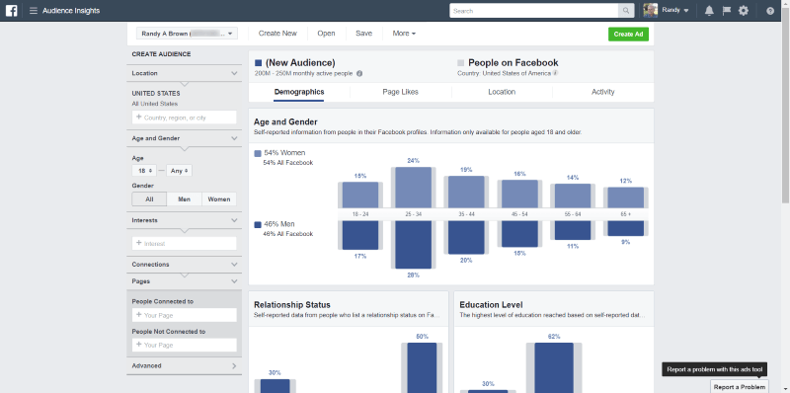Click the green Create Ad button
The height and width of the screenshot is (393, 790).
[628, 34]
